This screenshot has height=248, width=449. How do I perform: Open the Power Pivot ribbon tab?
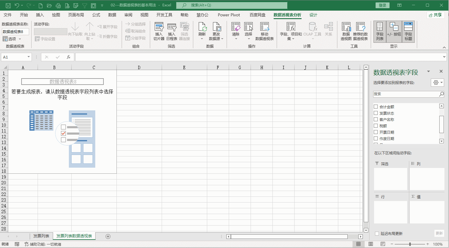tap(229, 15)
